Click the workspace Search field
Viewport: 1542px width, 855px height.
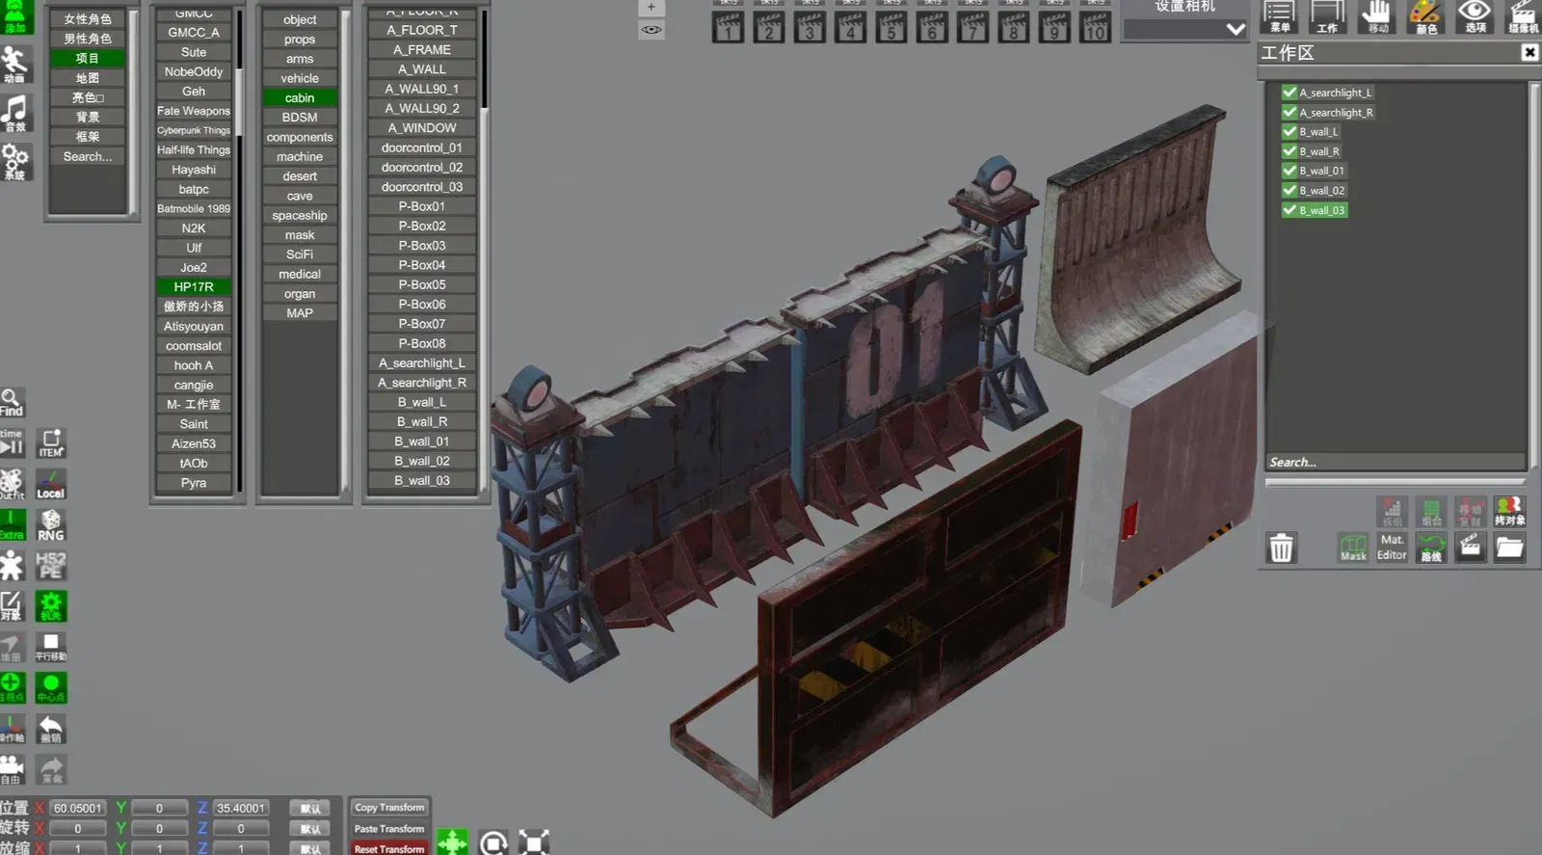coord(1396,463)
